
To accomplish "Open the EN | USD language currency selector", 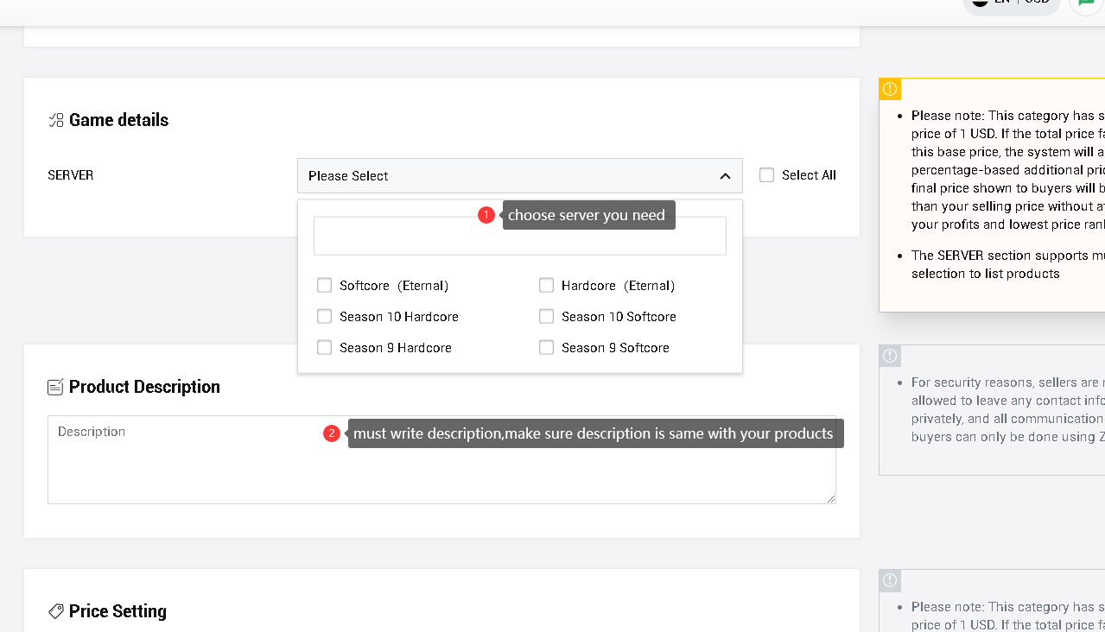I will coord(1011,3).
